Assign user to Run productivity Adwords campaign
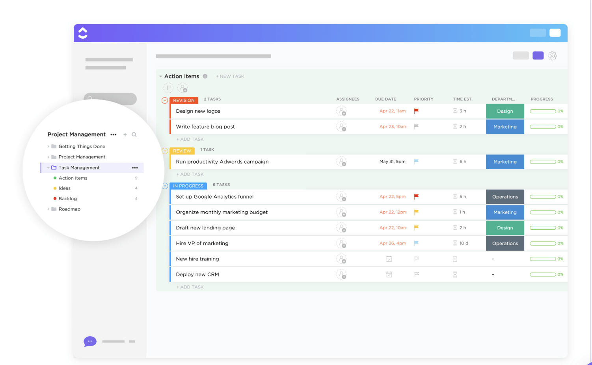592x365 pixels. click(x=341, y=162)
